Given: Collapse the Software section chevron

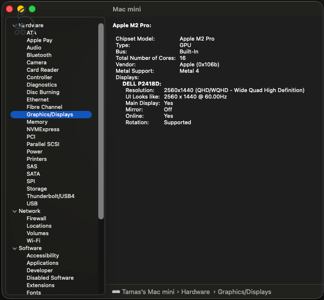Looking at the screenshot, I should 14,248.
